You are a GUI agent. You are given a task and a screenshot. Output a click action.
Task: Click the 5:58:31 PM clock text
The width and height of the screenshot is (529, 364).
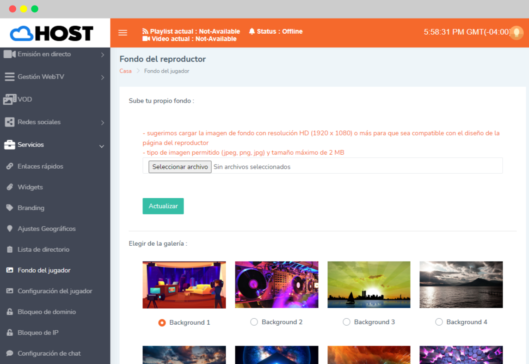[x=467, y=32]
